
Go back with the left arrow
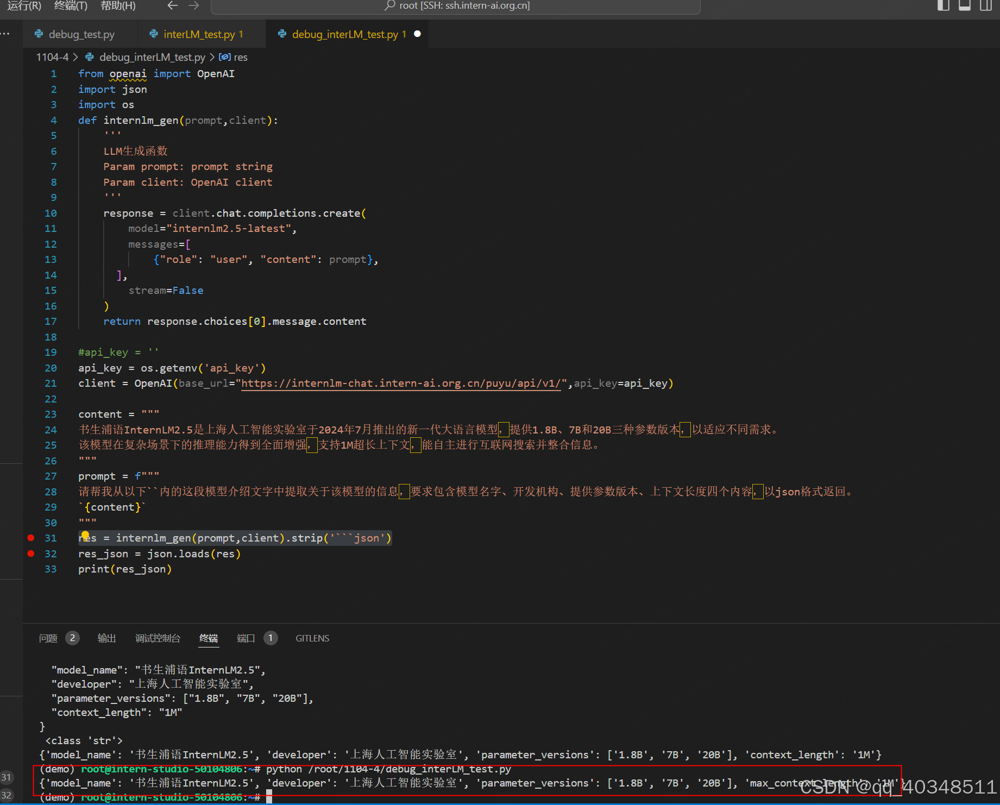(x=173, y=5)
